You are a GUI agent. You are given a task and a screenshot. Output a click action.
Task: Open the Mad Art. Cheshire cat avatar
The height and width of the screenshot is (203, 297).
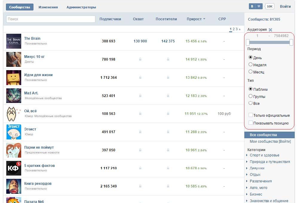tap(14, 96)
